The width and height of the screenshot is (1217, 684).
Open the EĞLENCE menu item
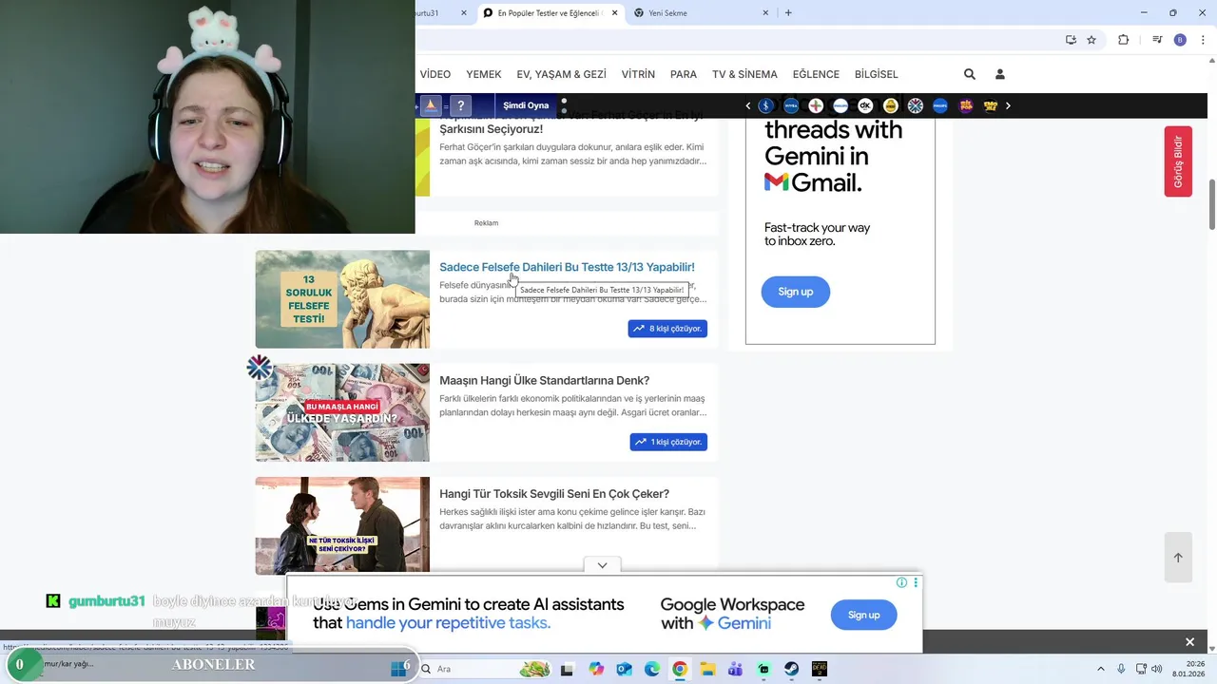[816, 74]
